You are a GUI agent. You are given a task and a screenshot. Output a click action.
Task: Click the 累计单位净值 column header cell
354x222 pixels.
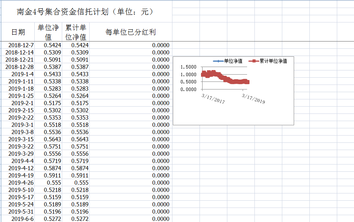point(76,32)
